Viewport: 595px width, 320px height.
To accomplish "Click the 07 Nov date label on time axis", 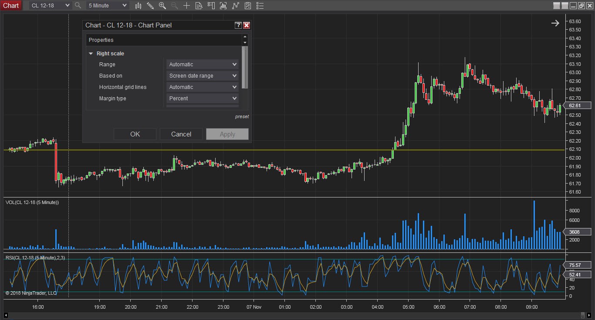I will point(254,307).
